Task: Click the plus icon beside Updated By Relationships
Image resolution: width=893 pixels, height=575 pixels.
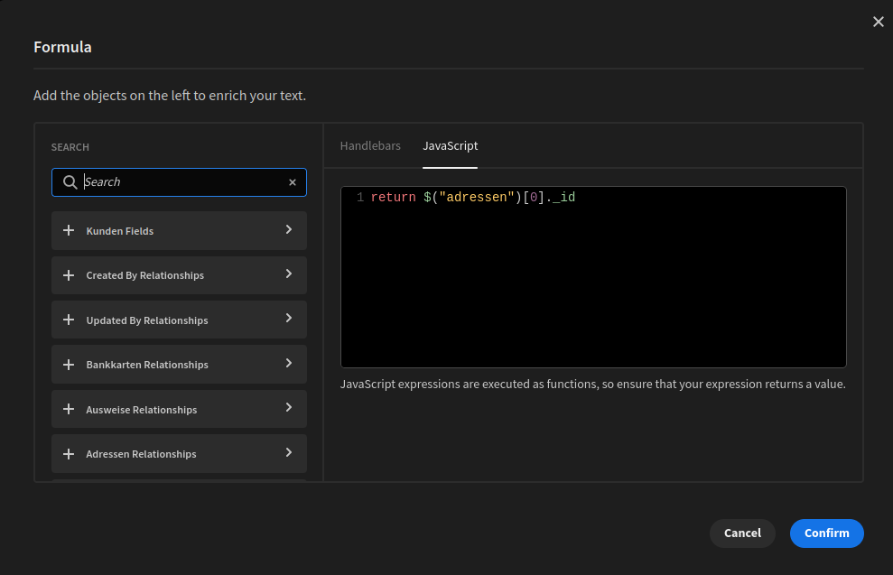Action: 69,320
